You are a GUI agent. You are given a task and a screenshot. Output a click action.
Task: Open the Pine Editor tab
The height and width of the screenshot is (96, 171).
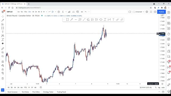tap(36, 92)
